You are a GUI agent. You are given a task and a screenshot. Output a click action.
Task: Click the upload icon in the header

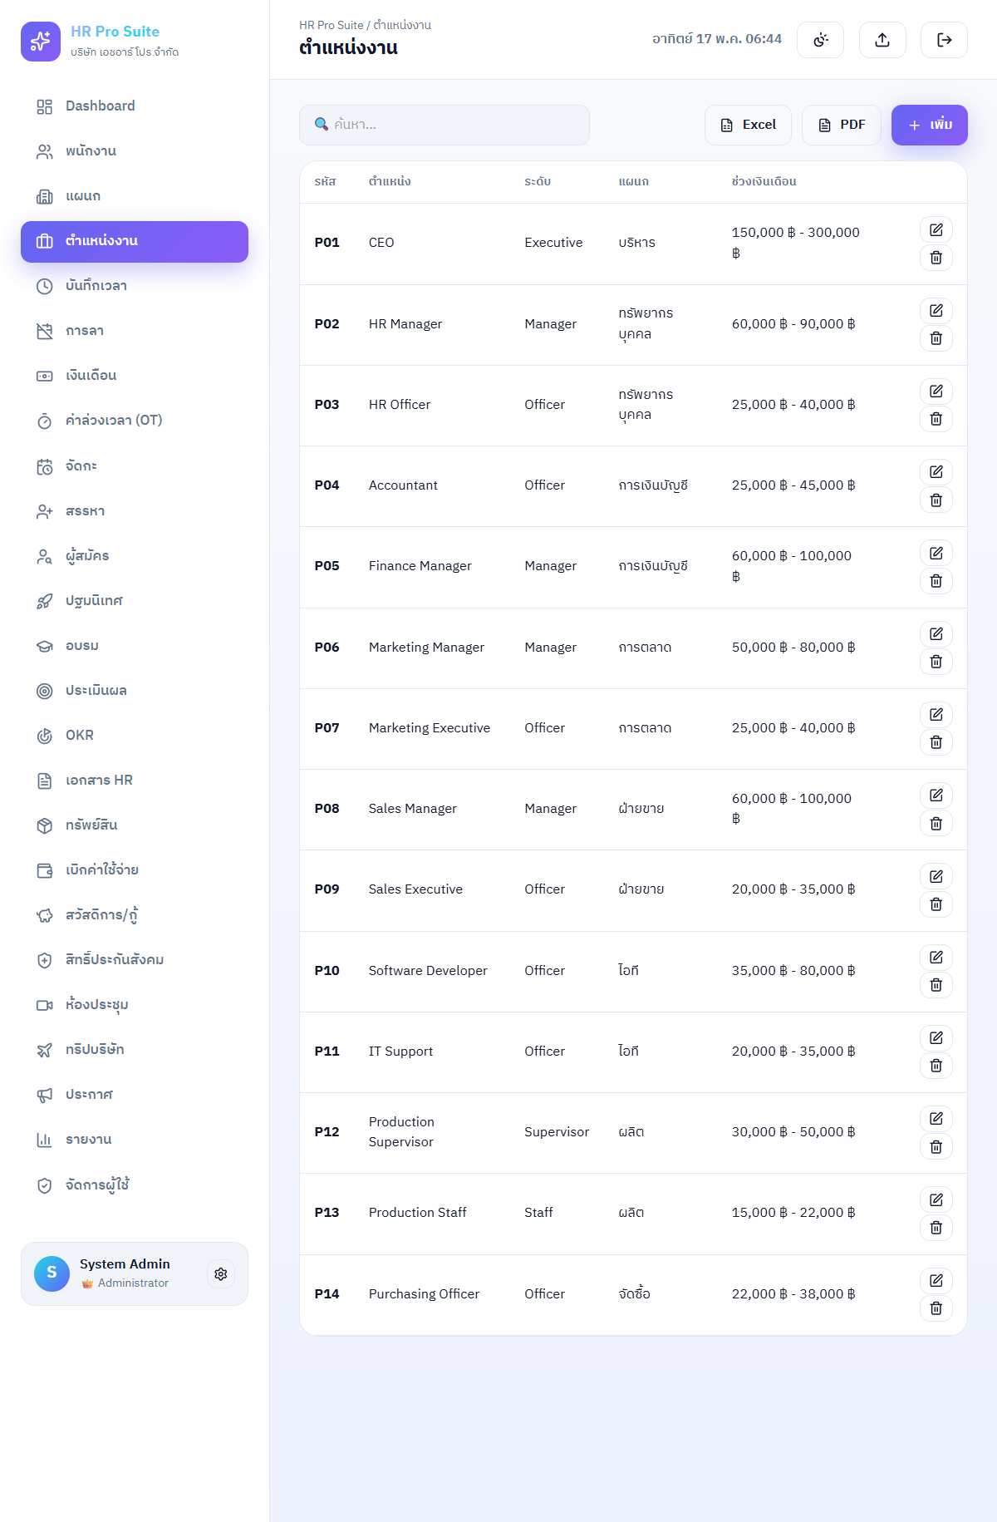[x=882, y=40]
